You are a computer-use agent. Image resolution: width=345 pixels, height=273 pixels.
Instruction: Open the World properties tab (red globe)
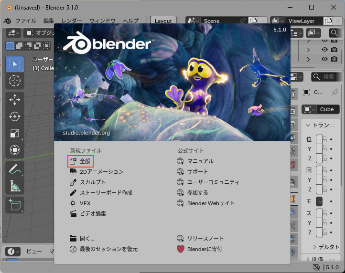click(x=293, y=164)
